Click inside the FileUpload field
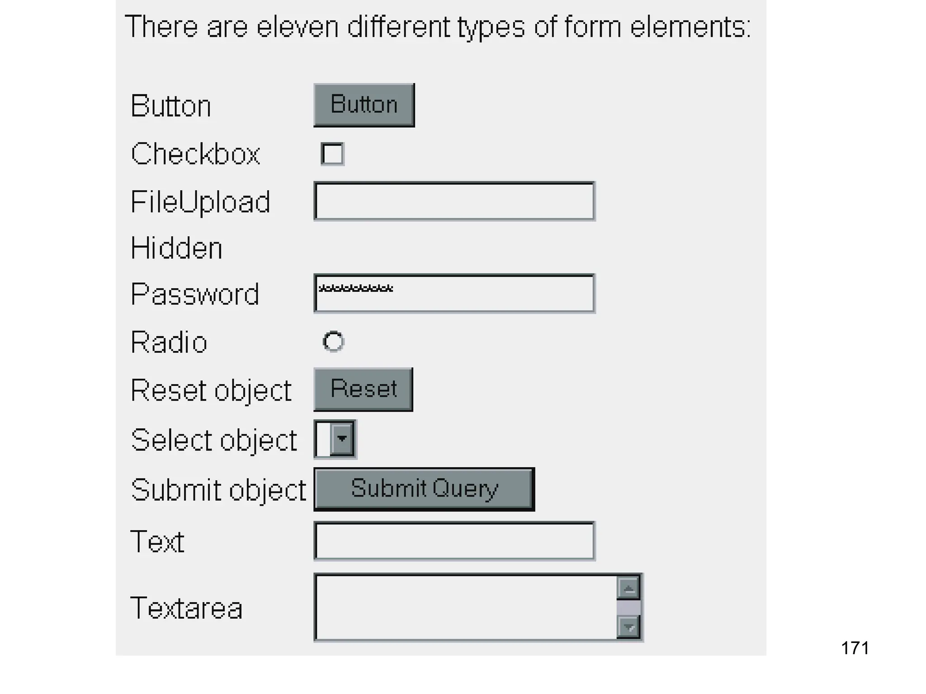The height and width of the screenshot is (694, 926). pos(454,201)
